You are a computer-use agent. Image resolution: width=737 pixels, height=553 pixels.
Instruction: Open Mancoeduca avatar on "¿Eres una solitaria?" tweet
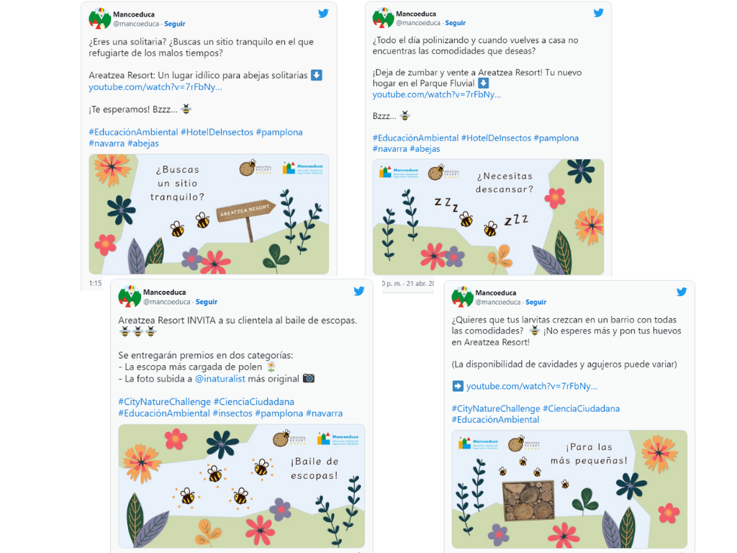coord(100,19)
